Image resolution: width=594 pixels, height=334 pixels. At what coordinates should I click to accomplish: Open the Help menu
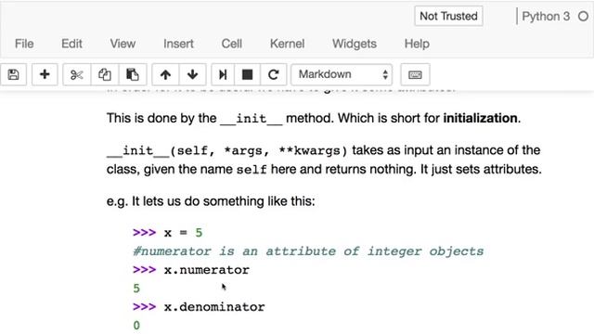[x=417, y=44]
